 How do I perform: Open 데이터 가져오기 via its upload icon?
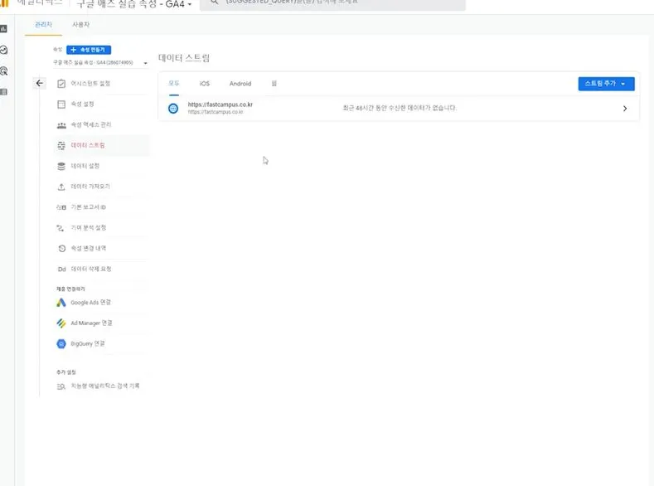[61, 187]
